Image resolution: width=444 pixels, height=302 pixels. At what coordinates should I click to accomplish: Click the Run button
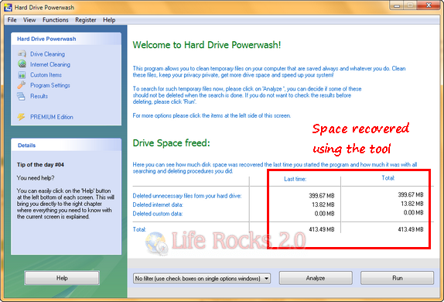pyautogui.click(x=397, y=278)
